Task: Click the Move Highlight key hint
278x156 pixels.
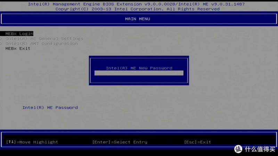Action: [39, 142]
